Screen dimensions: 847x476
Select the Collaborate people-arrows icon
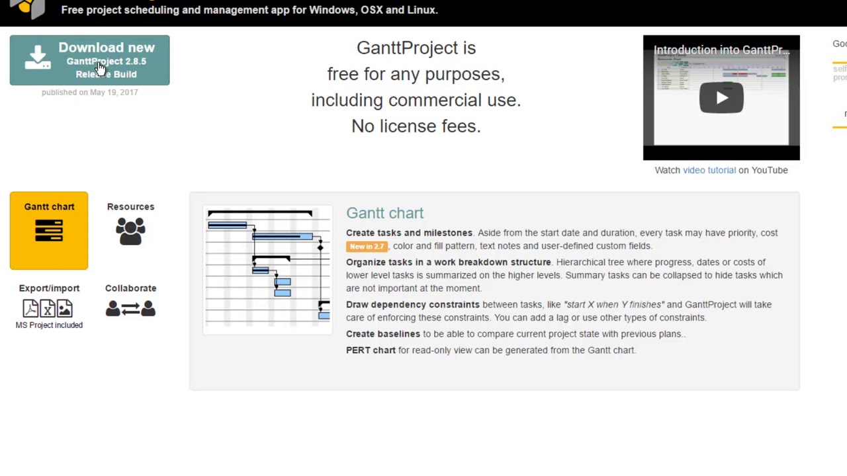click(x=130, y=309)
